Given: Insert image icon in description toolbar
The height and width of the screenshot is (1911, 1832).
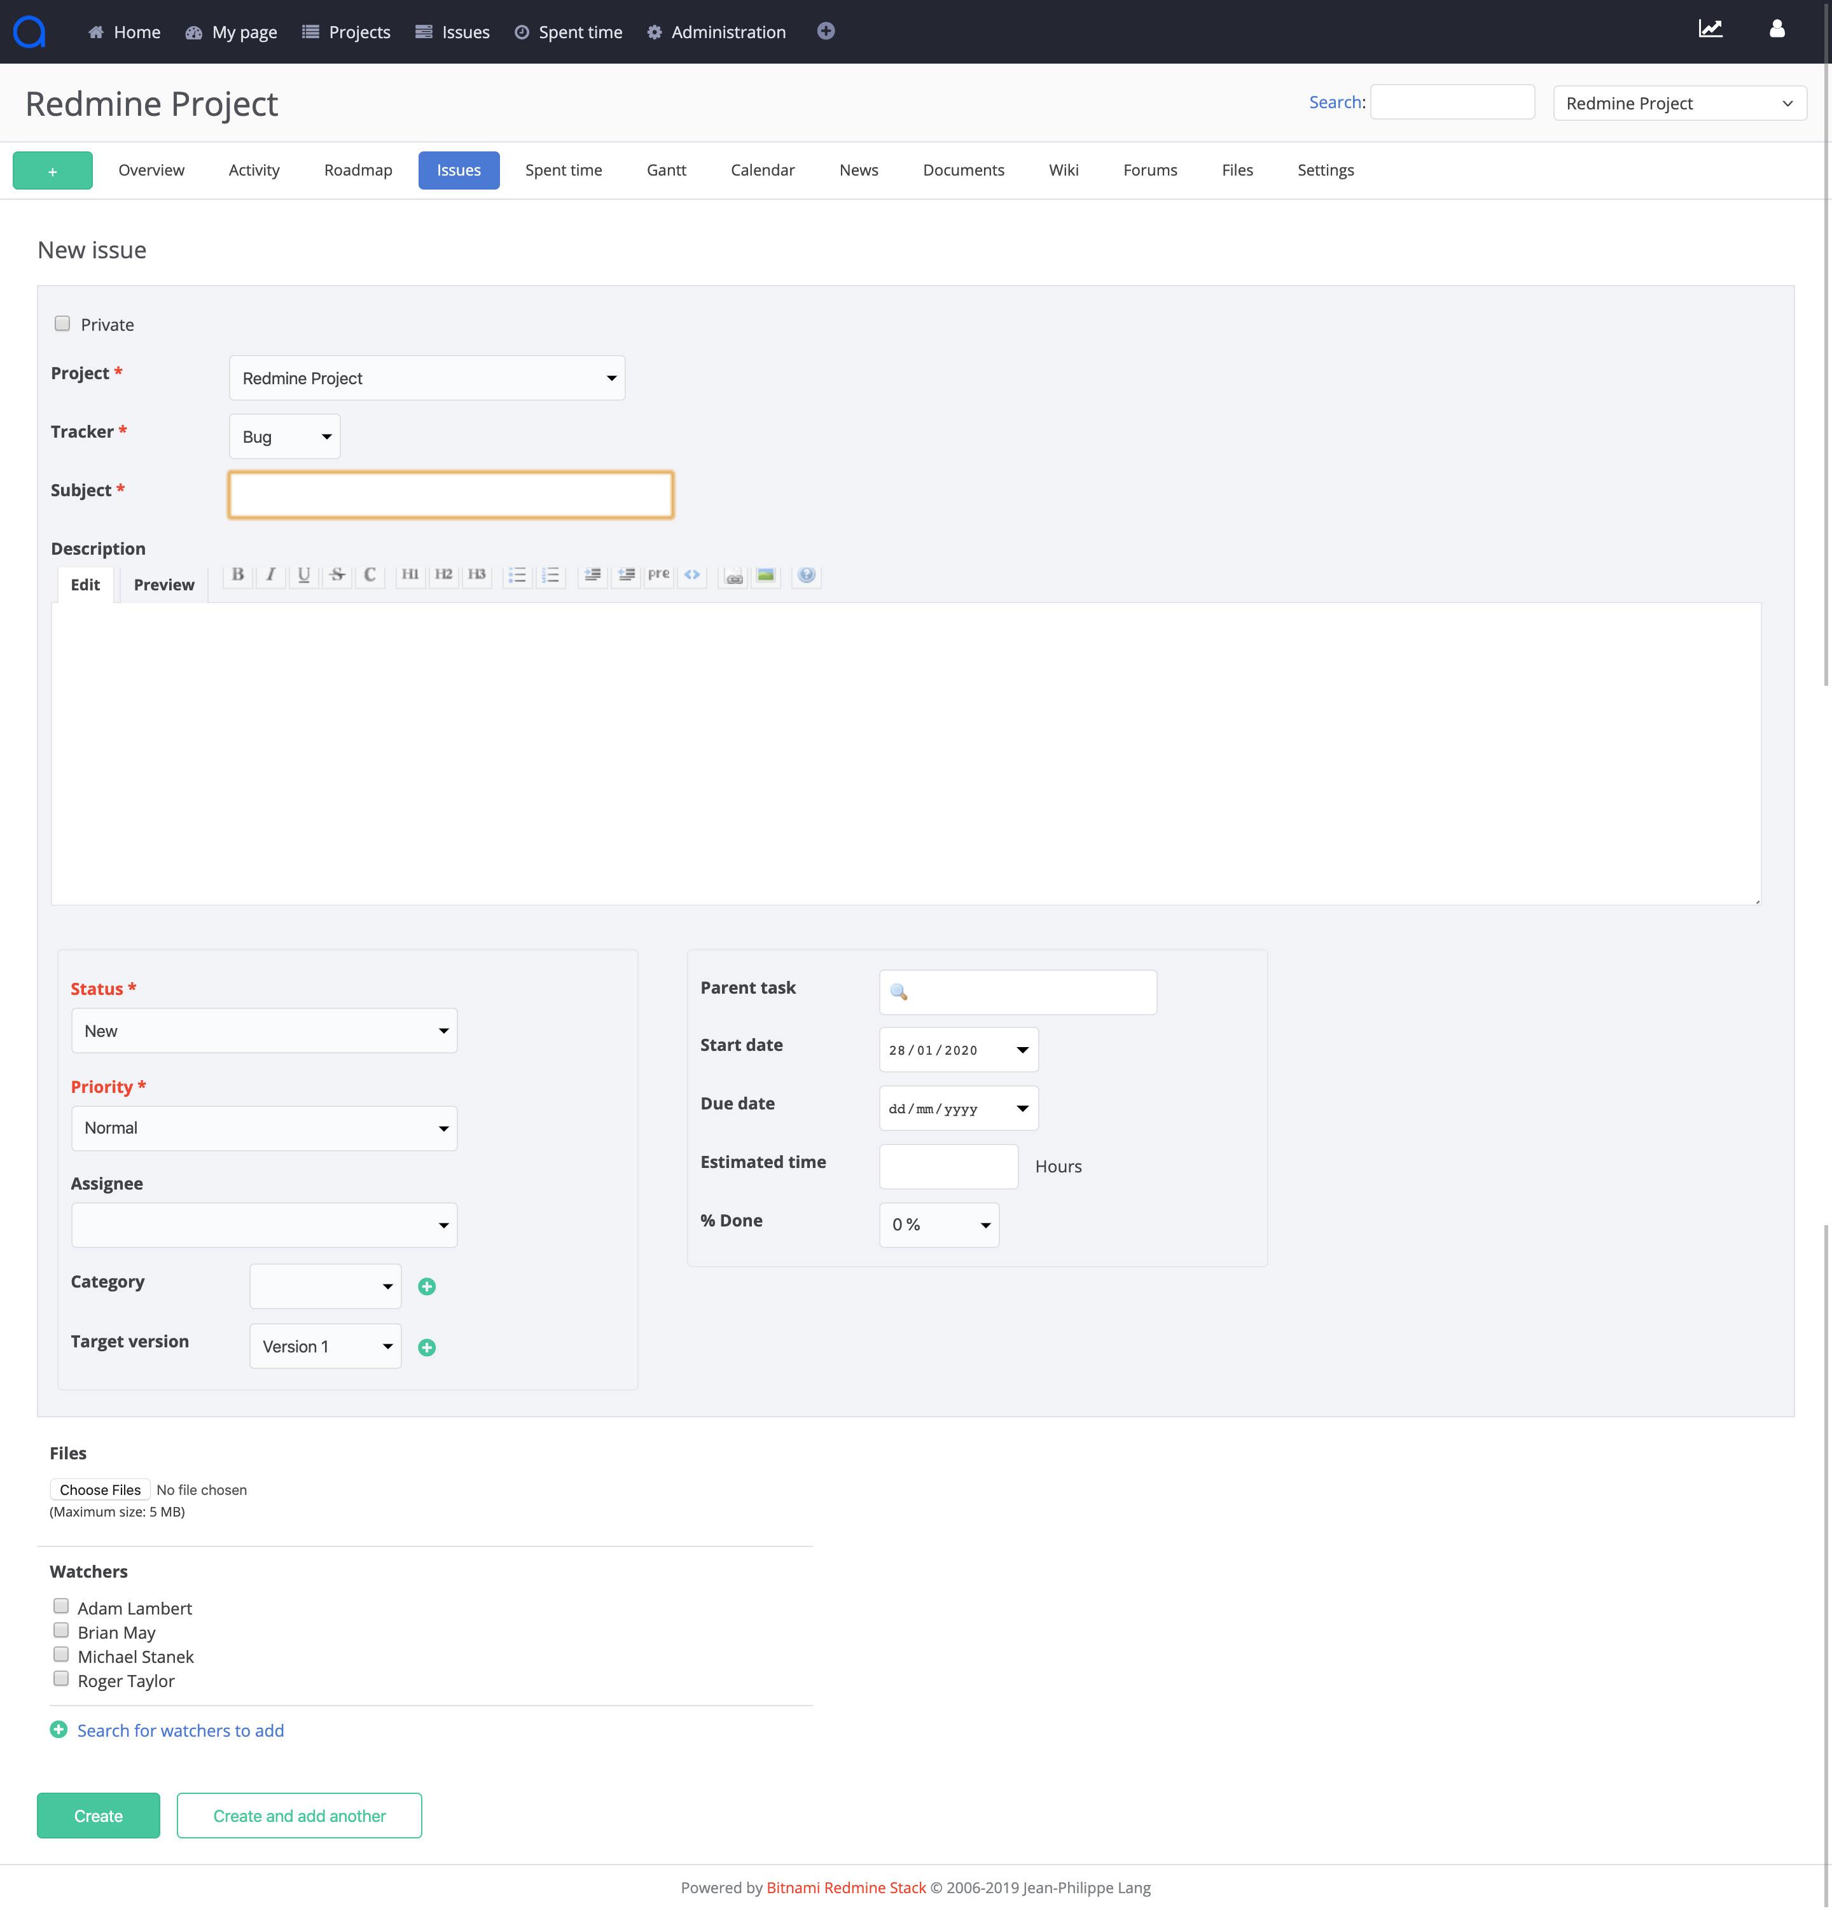Looking at the screenshot, I should [x=767, y=575].
